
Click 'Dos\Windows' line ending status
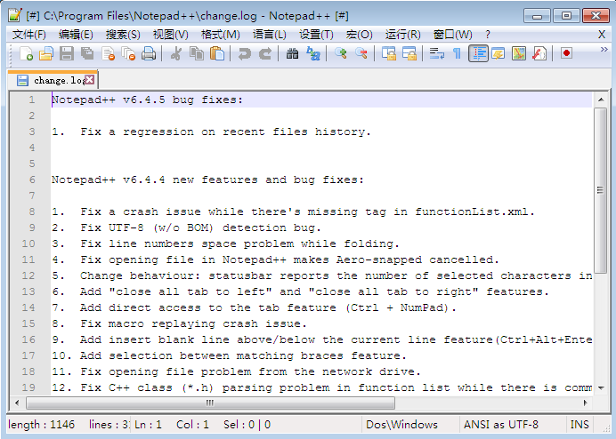click(x=401, y=425)
